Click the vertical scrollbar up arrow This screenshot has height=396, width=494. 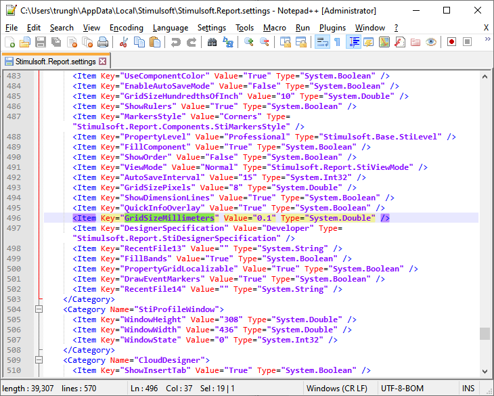tap(485, 76)
